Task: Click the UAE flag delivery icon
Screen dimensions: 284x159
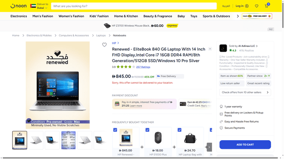Action: [33, 6]
